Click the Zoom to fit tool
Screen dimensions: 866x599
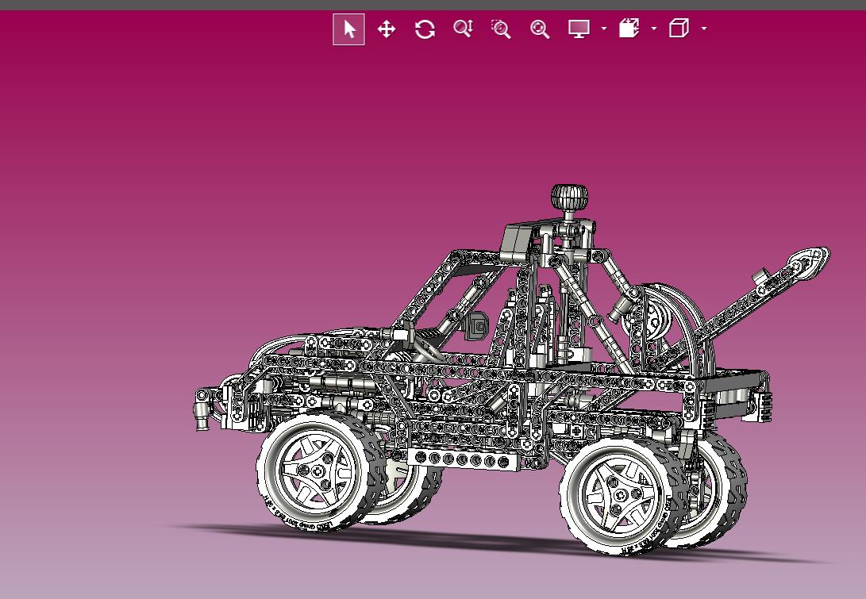[x=540, y=29]
